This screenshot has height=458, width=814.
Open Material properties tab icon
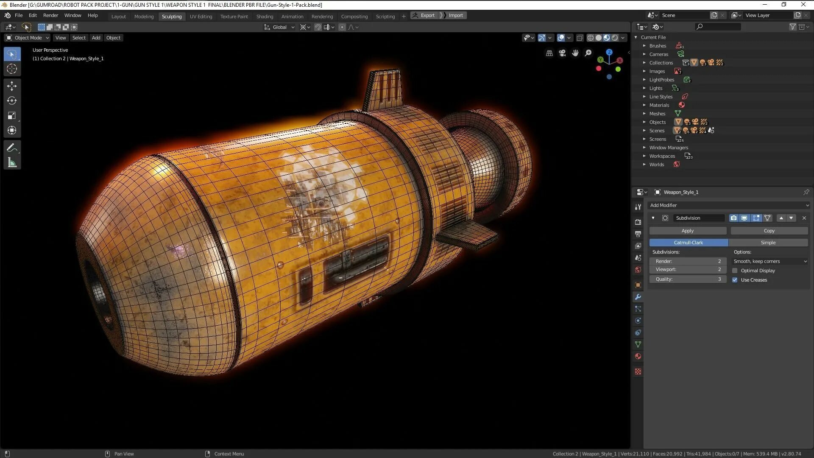[638, 356]
